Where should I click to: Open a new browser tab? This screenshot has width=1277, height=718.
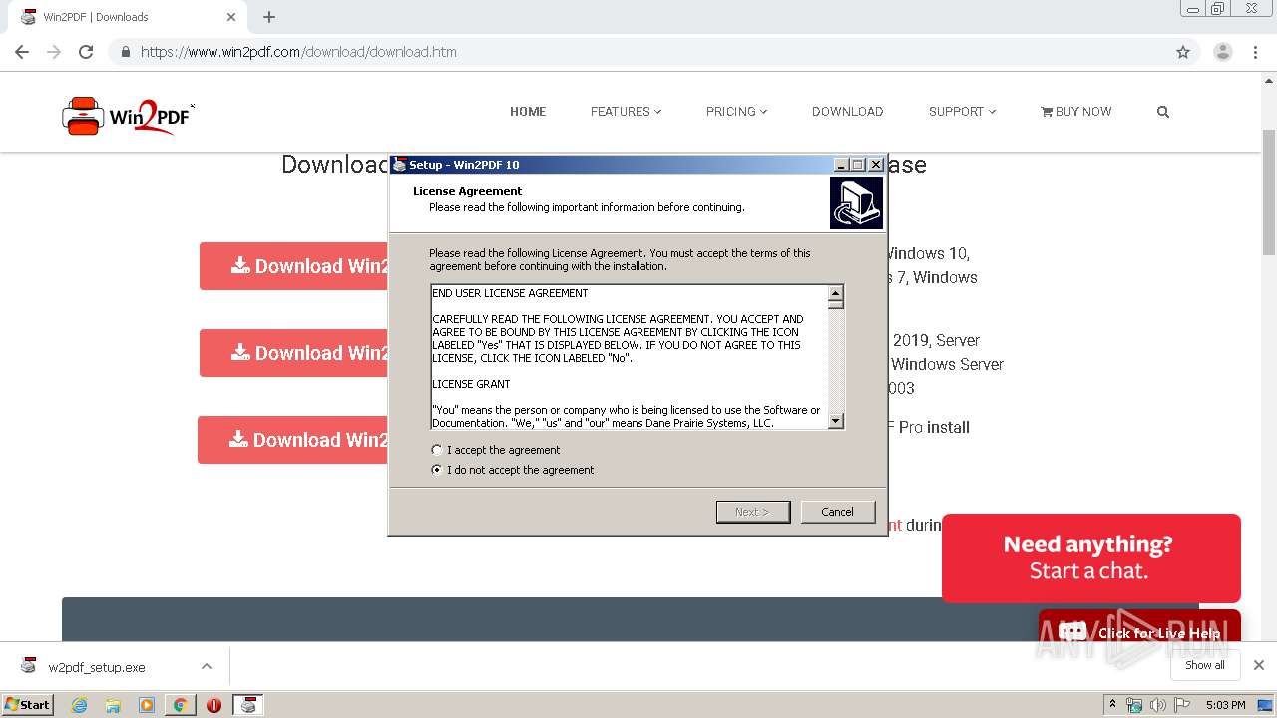pyautogui.click(x=269, y=17)
